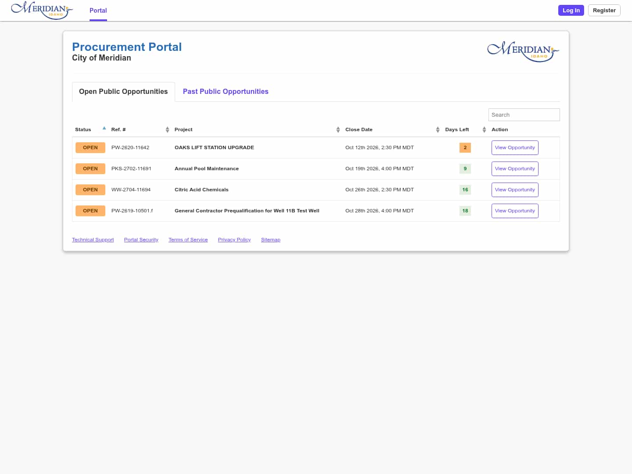View Opportunity for Citric Acid Chemicals
The image size is (632, 474).
515,190
